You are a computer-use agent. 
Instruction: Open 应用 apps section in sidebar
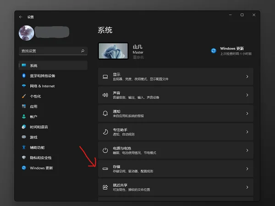(33, 106)
